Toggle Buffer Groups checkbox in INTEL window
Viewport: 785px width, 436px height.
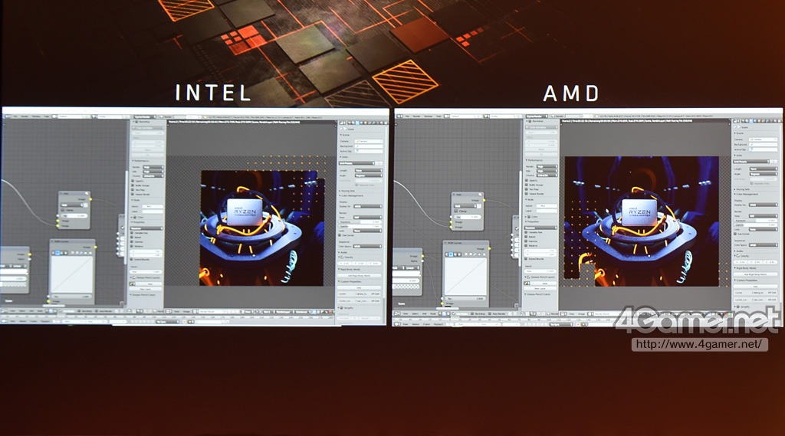point(133,185)
